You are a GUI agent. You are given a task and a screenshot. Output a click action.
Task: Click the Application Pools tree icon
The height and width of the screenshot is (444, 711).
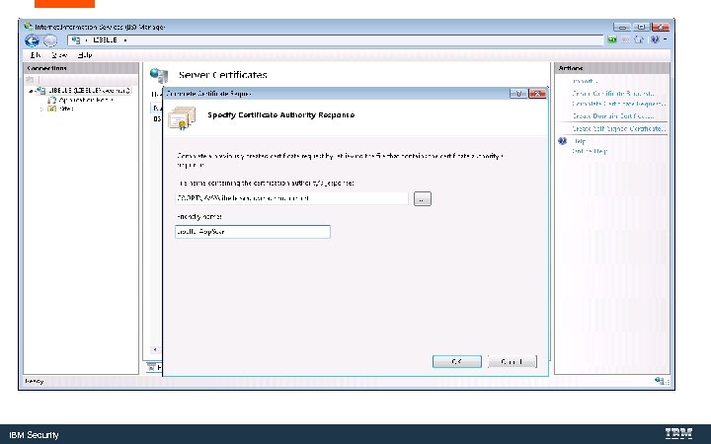pos(52,100)
